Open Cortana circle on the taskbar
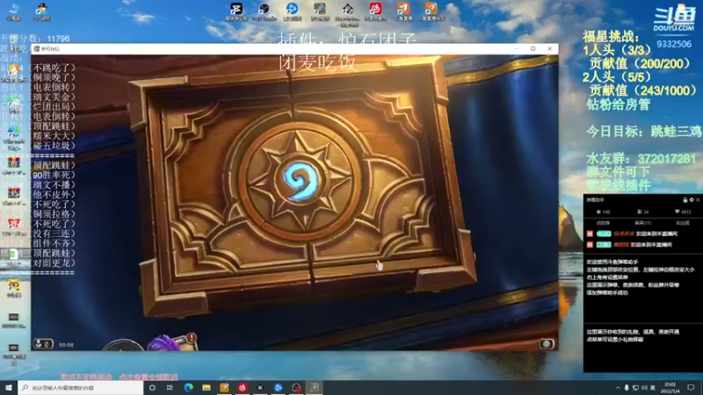 (x=152, y=387)
